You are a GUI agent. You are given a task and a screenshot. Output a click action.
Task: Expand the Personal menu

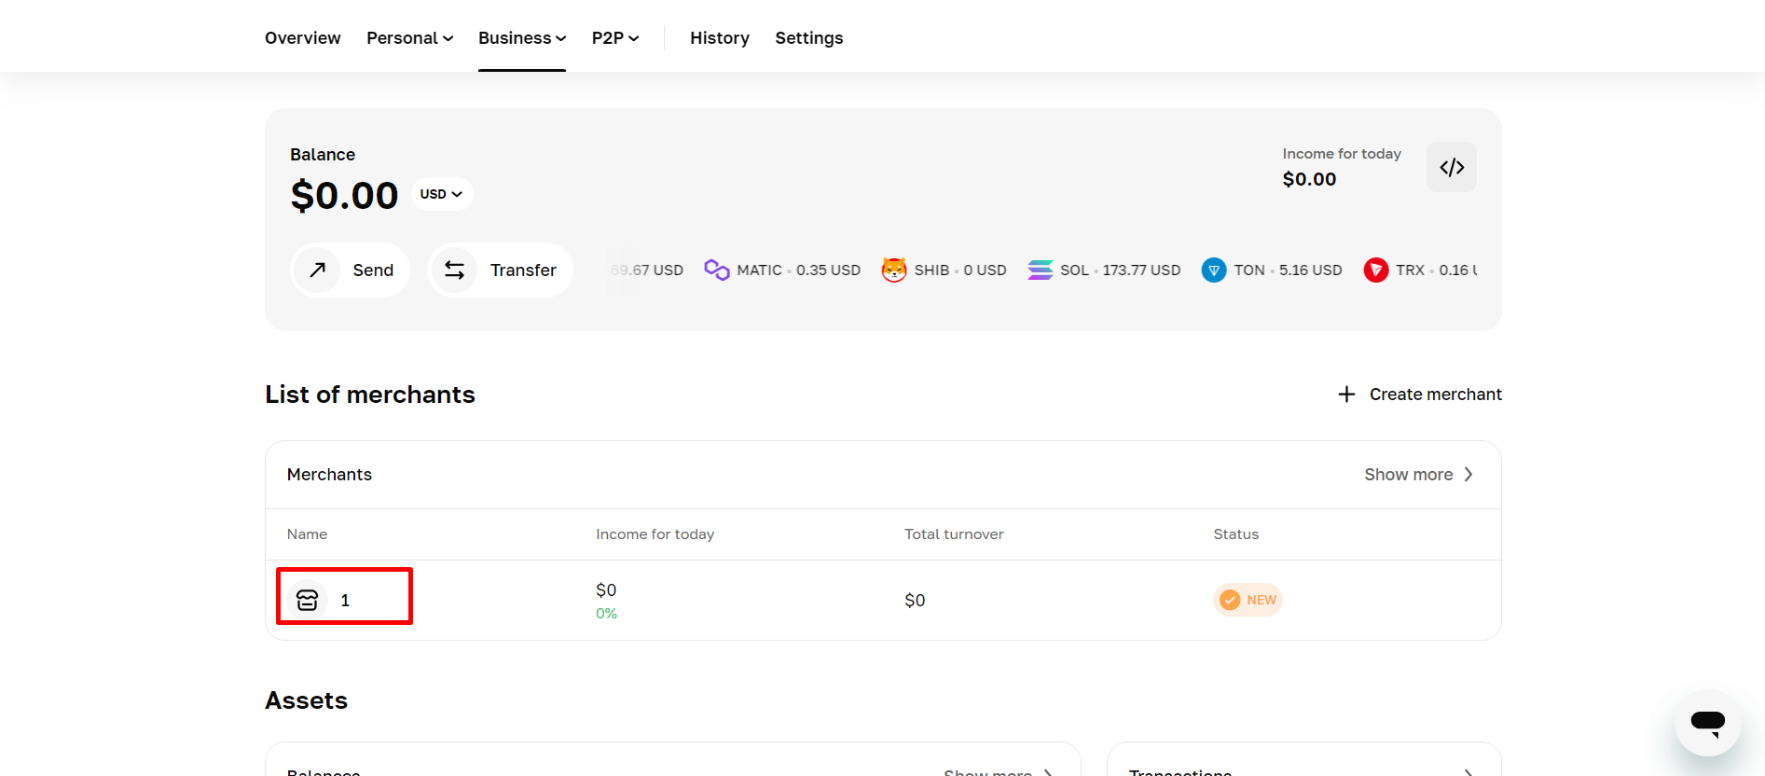[409, 38]
